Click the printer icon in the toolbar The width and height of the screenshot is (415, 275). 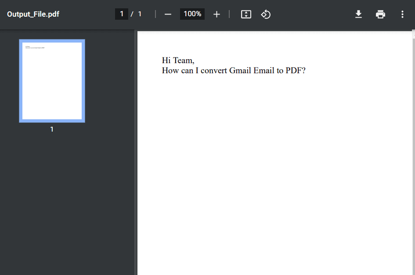(380, 14)
